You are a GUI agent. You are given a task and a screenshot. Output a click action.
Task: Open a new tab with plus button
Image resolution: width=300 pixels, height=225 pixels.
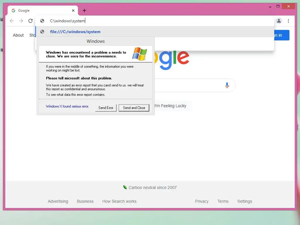84,11
